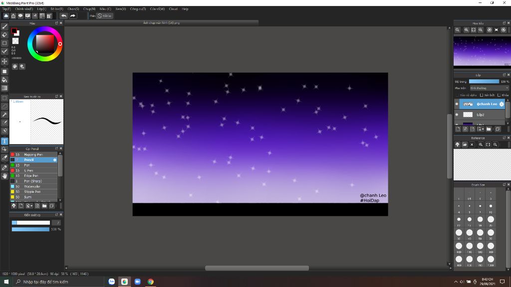
Task: Undock the Color panel with float icon
Action: point(56,23)
